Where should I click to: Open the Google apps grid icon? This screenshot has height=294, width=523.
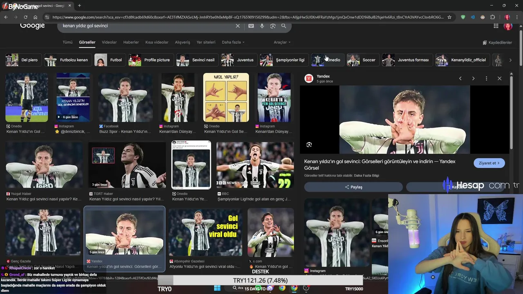[x=496, y=26]
